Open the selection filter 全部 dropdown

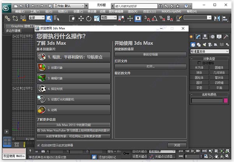coord(37,18)
